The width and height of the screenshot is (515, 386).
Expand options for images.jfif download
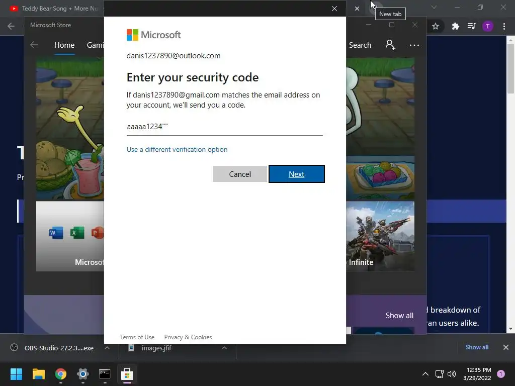click(x=224, y=348)
